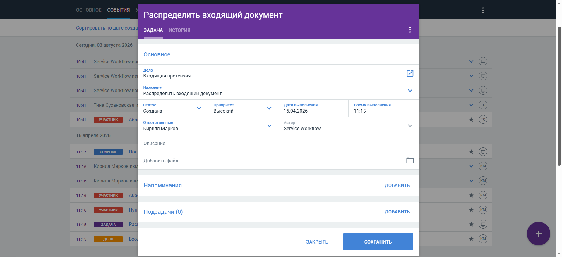
Task: Expand third 10:41 Service Workflow row
Action: coord(471,90)
